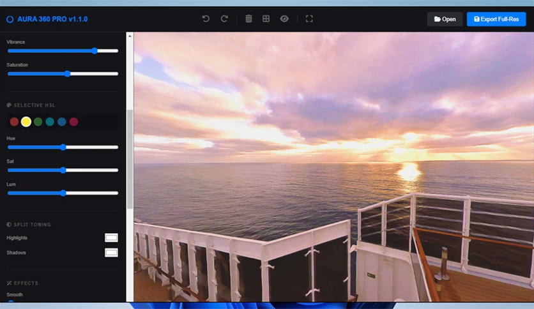This screenshot has height=309, width=534.
Task: Click the trash delete icon
Action: pyautogui.click(x=248, y=19)
